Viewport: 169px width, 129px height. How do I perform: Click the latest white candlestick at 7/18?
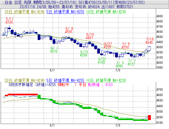(149, 48)
